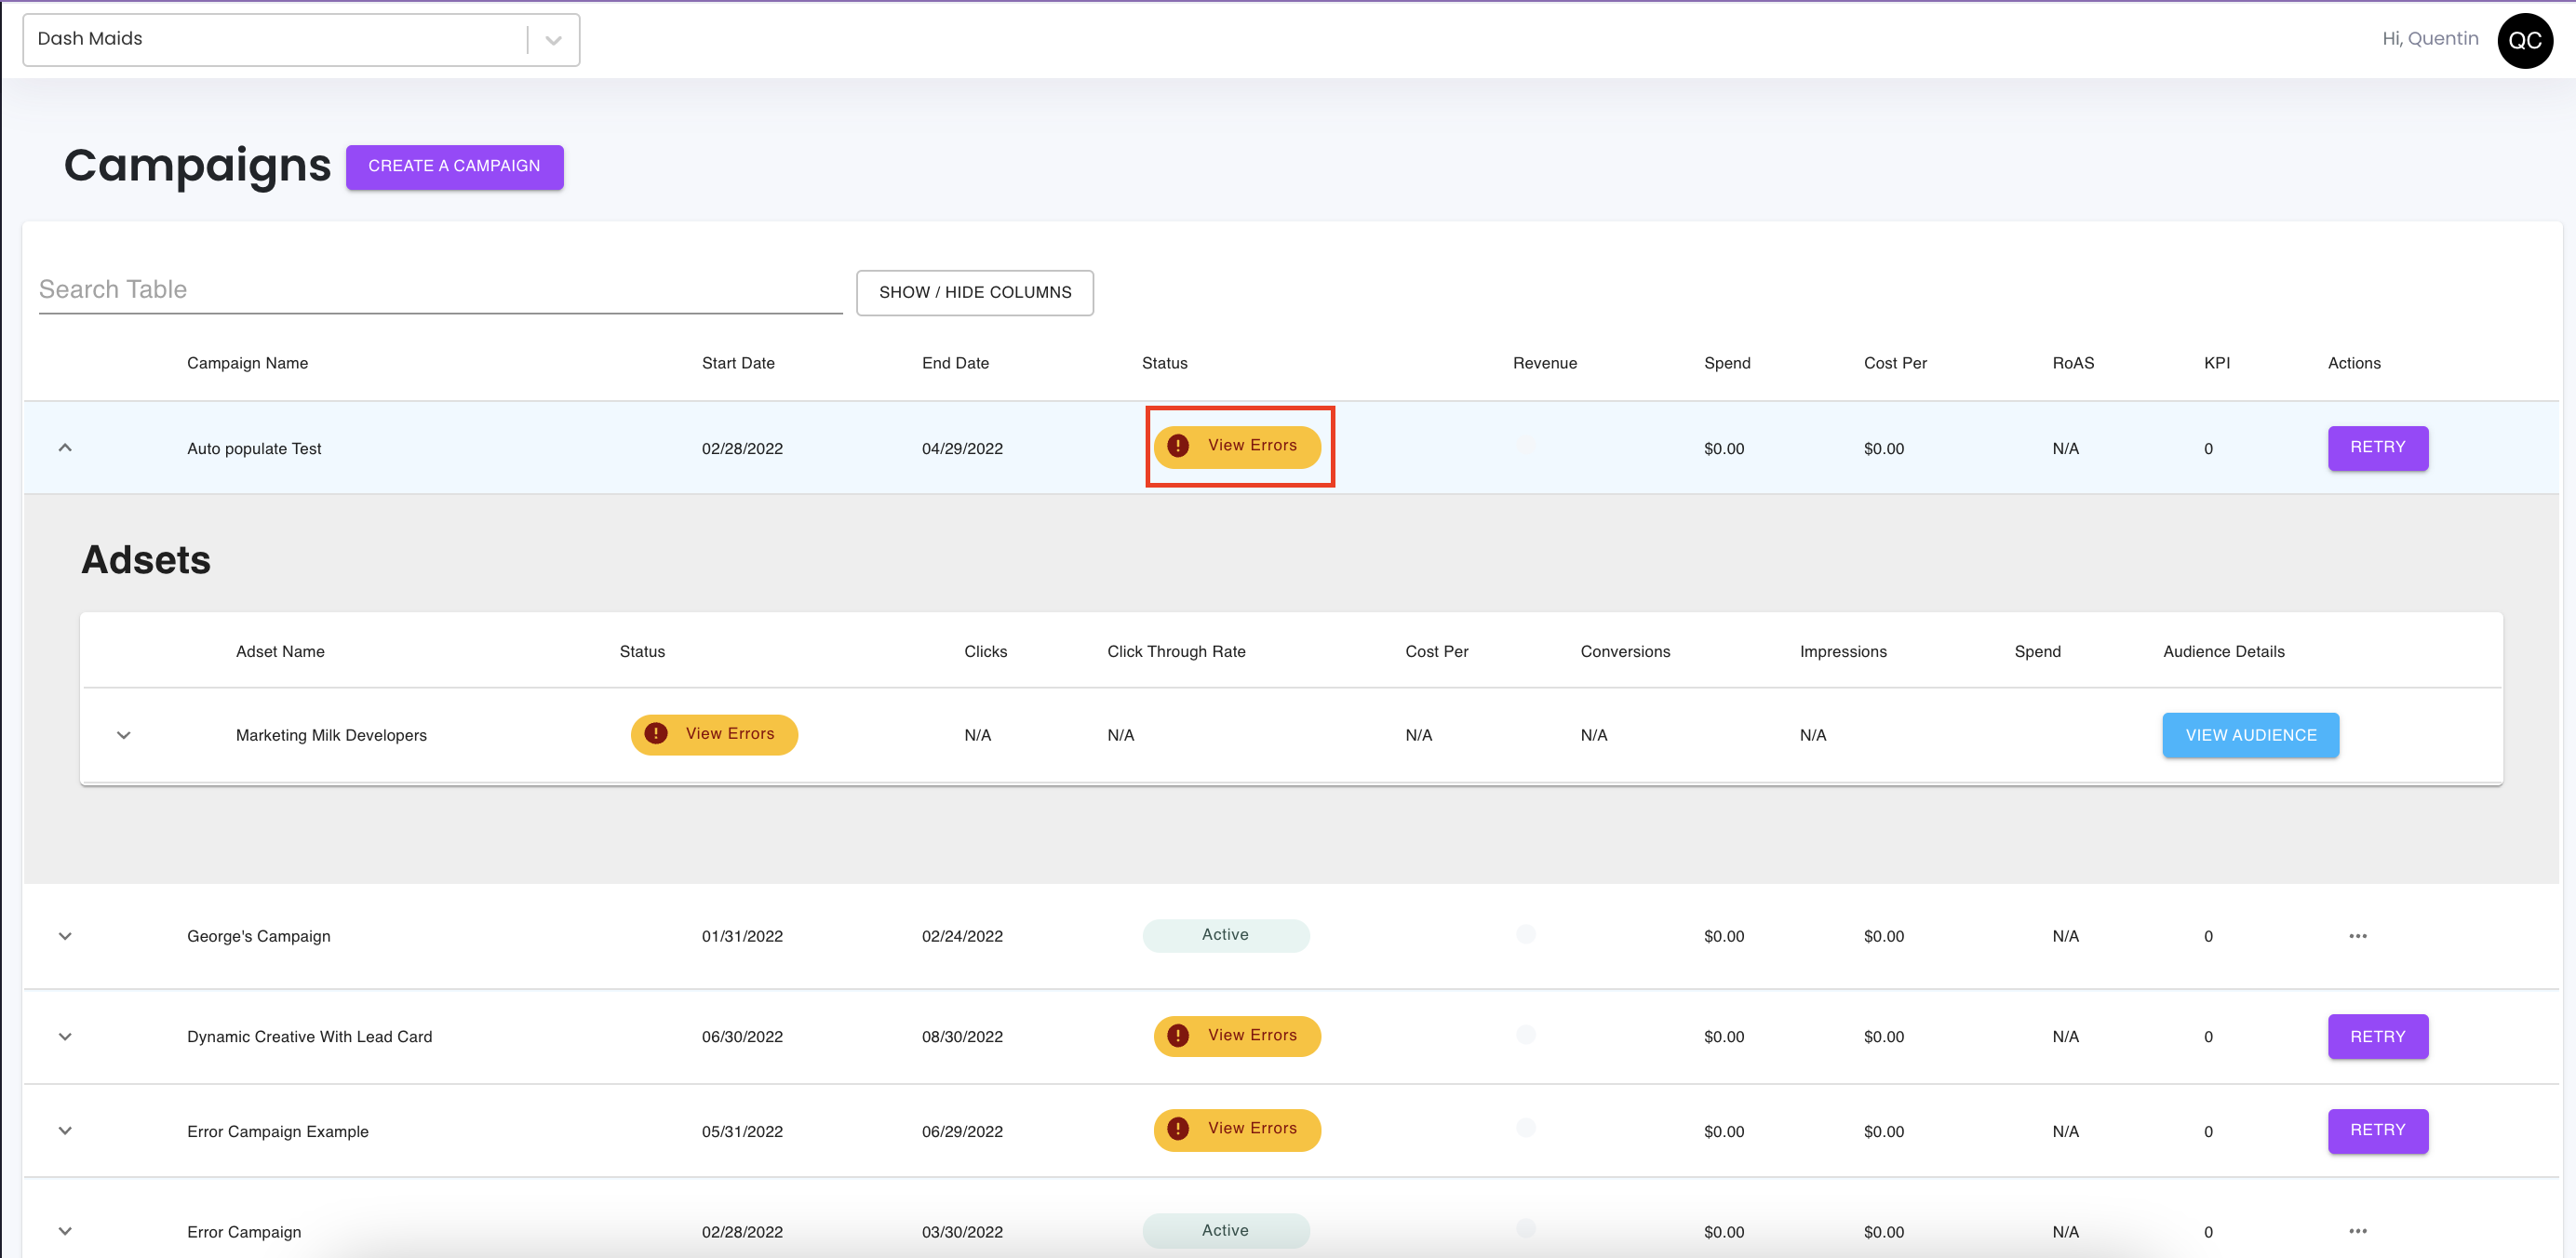This screenshot has height=1258, width=2576.
Task: Retry the Auto populate Test campaign
Action: coord(2377,447)
